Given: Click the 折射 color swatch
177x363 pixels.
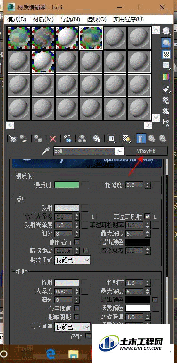Looking at the screenshot, I should click(x=67, y=283).
